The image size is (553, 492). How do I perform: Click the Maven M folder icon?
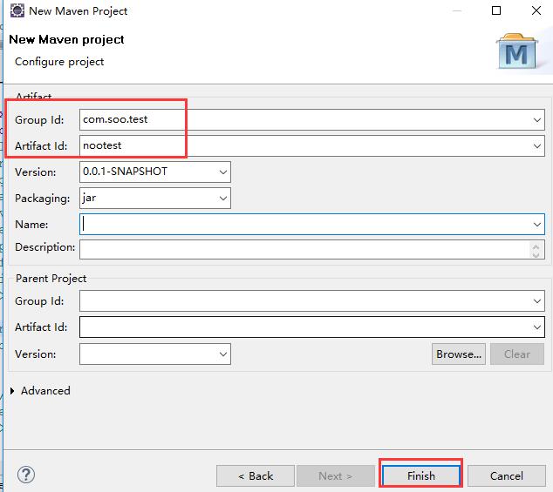coord(517,51)
